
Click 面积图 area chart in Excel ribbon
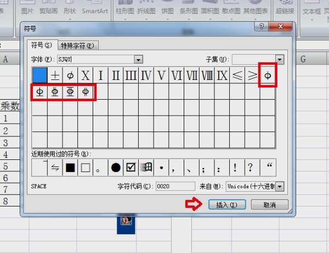point(210,11)
